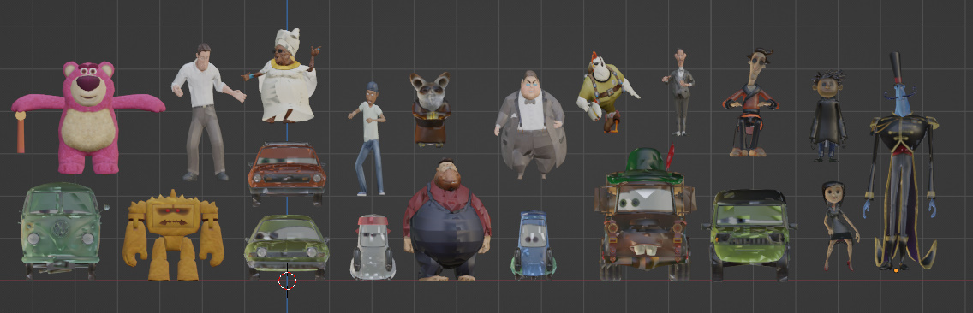Select the pink teddy bear model
The width and height of the screenshot is (973, 313).
click(89, 116)
